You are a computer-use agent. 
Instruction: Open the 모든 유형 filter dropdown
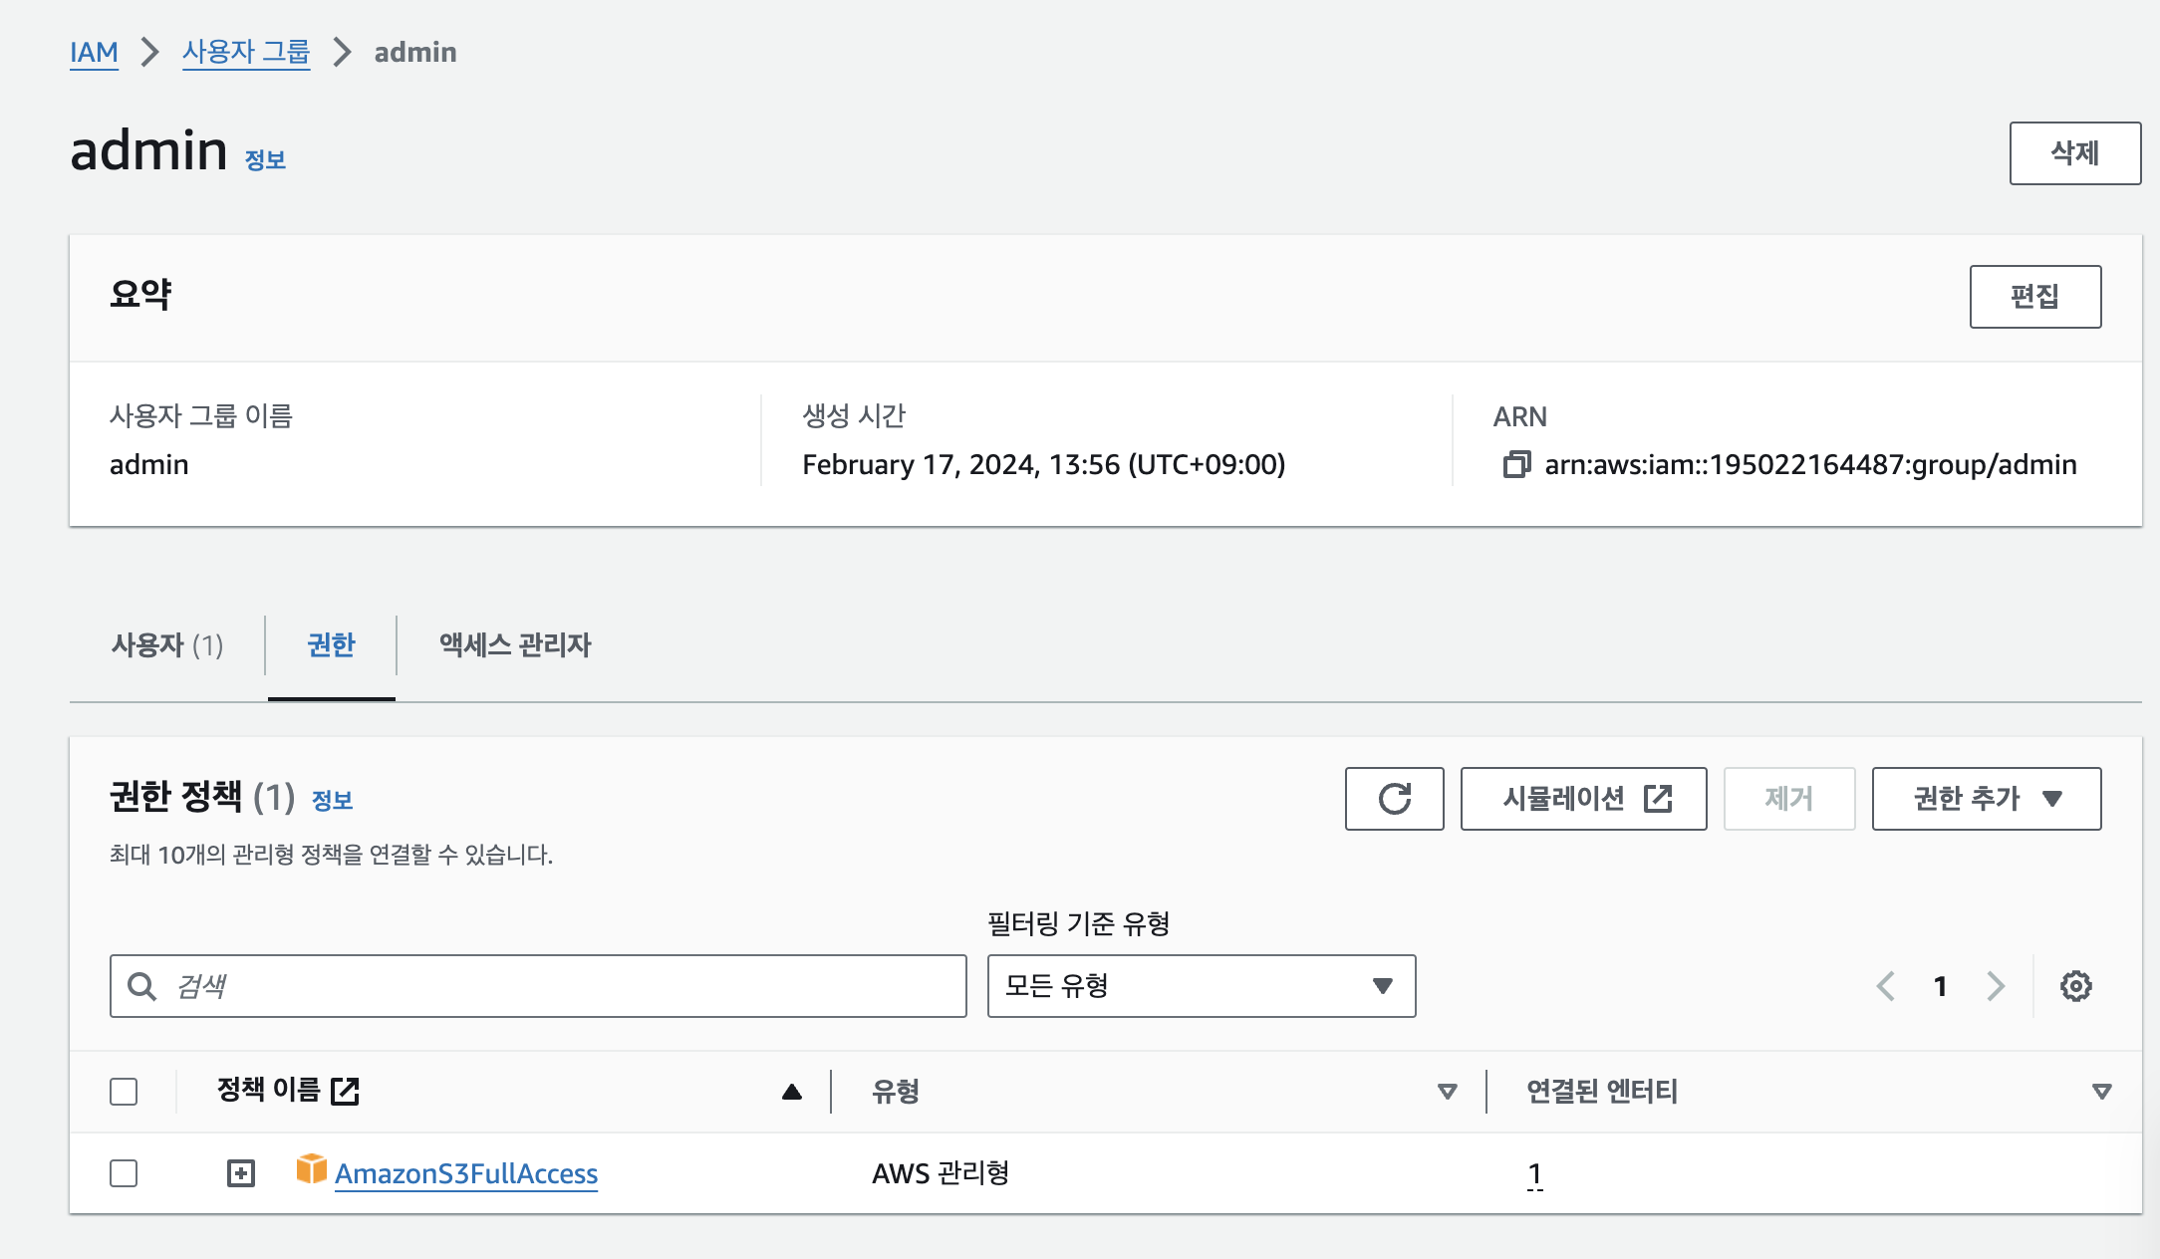1200,986
